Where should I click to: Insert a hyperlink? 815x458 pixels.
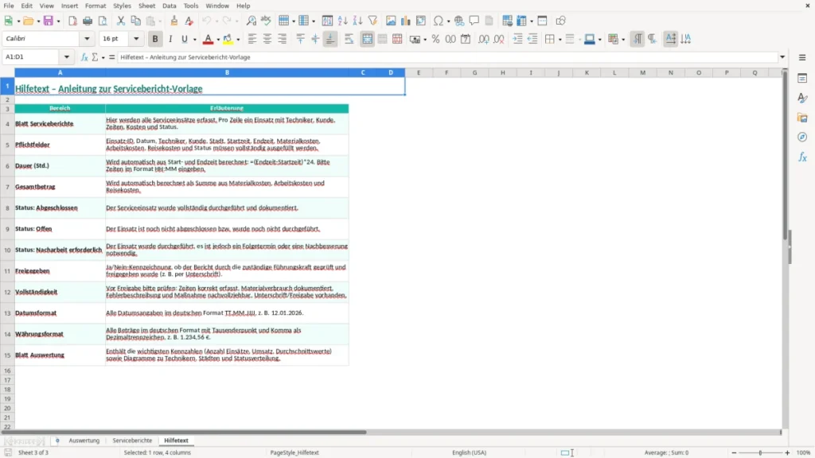459,21
